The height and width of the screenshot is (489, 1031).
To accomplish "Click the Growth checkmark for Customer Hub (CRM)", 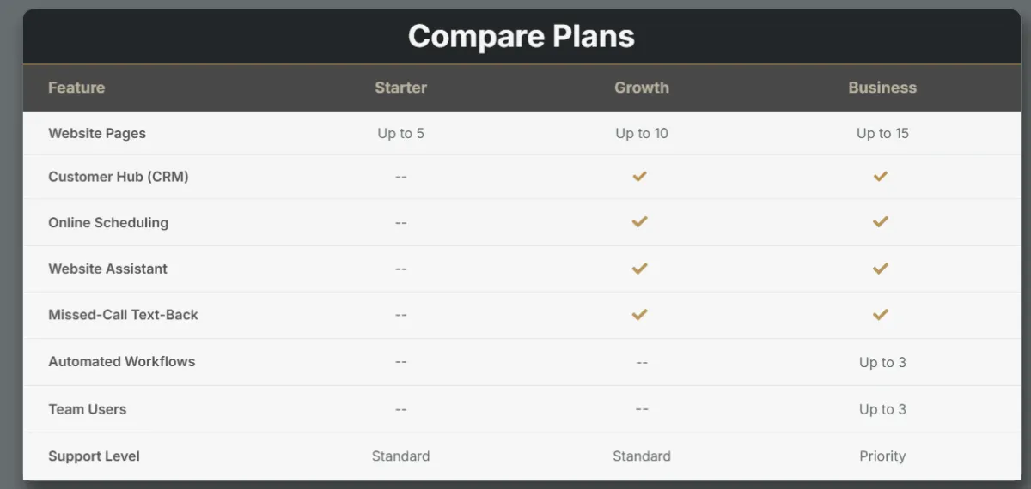I will click(639, 176).
